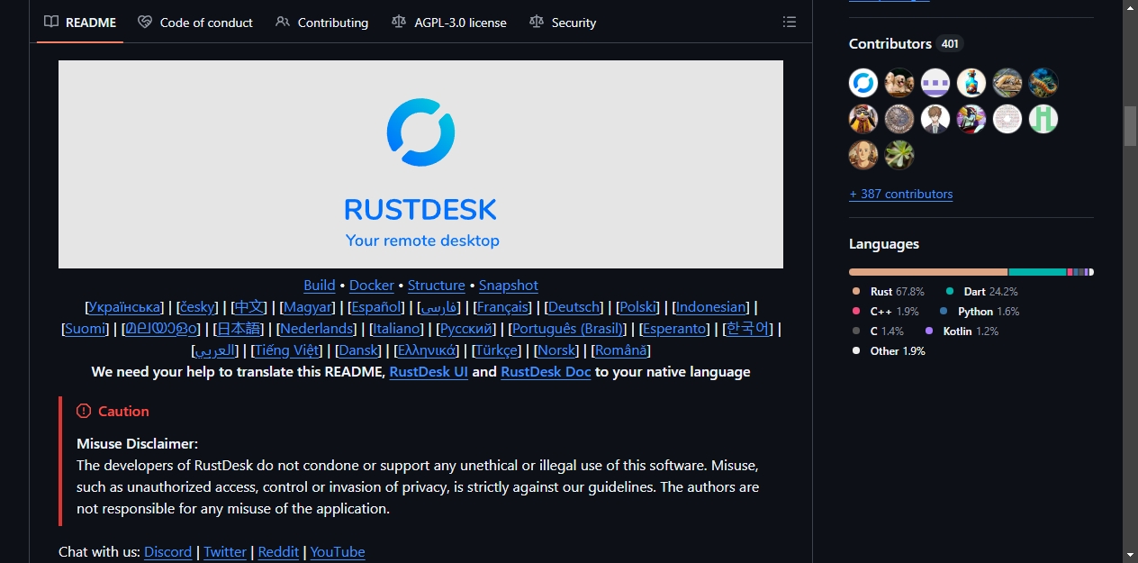
Task: Open the bronze coin contributor avatar
Action: [x=899, y=119]
